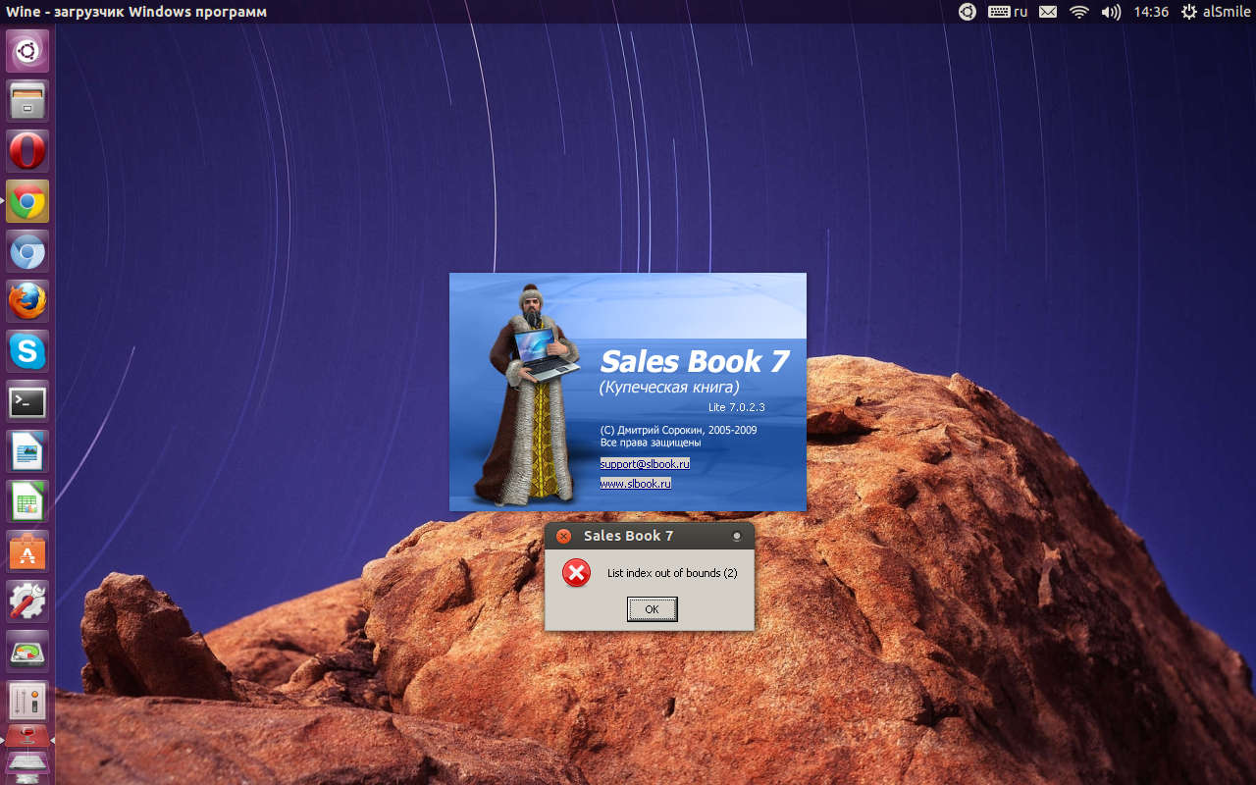
Task: Open LibreOffice Calc from launcher
Action: click(x=27, y=501)
